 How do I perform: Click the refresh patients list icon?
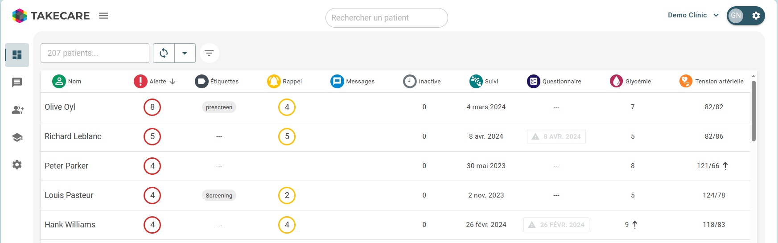point(164,53)
